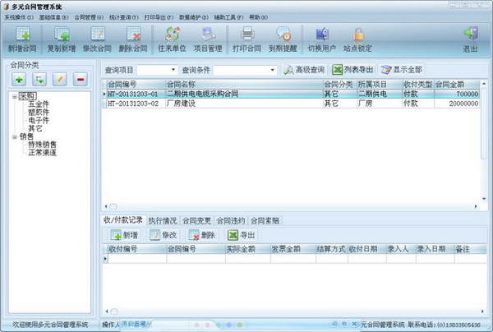Click 删除 in payment records toolbar
The height and width of the screenshot is (332, 493).
click(x=202, y=235)
